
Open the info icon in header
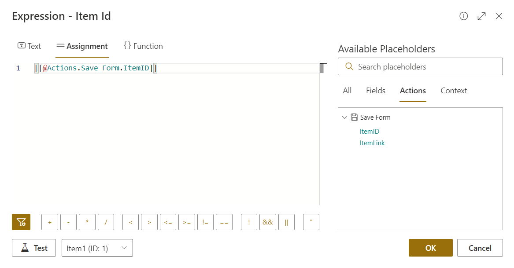coord(463,16)
